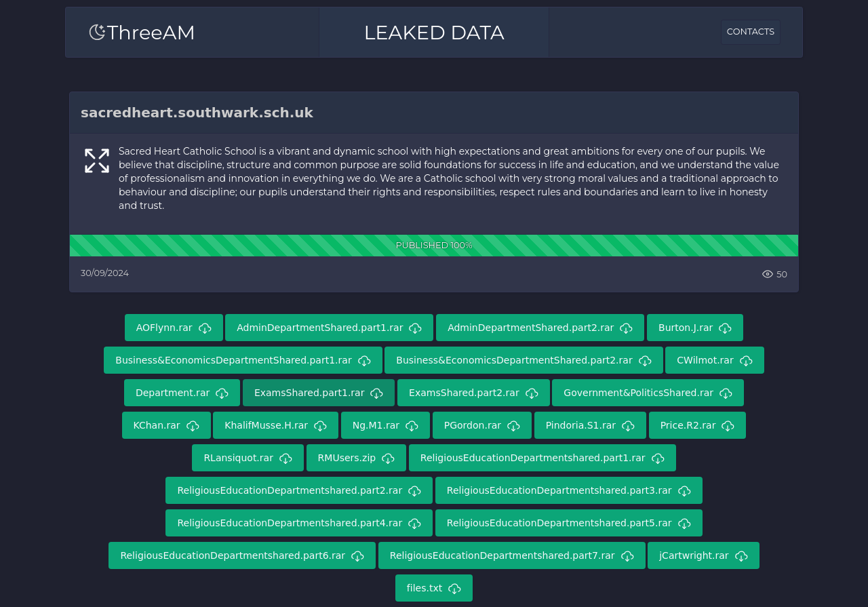Viewport: 868px width, 607px height.
Task: Click the 30/09/2024 date label
Action: pos(104,273)
